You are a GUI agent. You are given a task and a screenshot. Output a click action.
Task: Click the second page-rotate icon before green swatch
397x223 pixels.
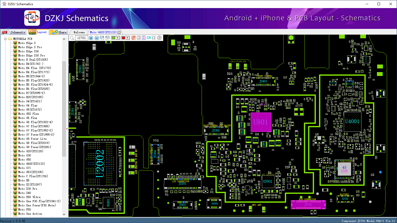tap(107, 38)
